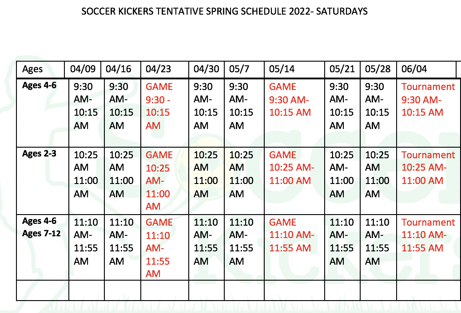Click the Soccer Kickers schedule title
The height and width of the screenshot is (313, 461).
point(224,12)
